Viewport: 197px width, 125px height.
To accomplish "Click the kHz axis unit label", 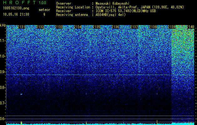I will [3, 25].
